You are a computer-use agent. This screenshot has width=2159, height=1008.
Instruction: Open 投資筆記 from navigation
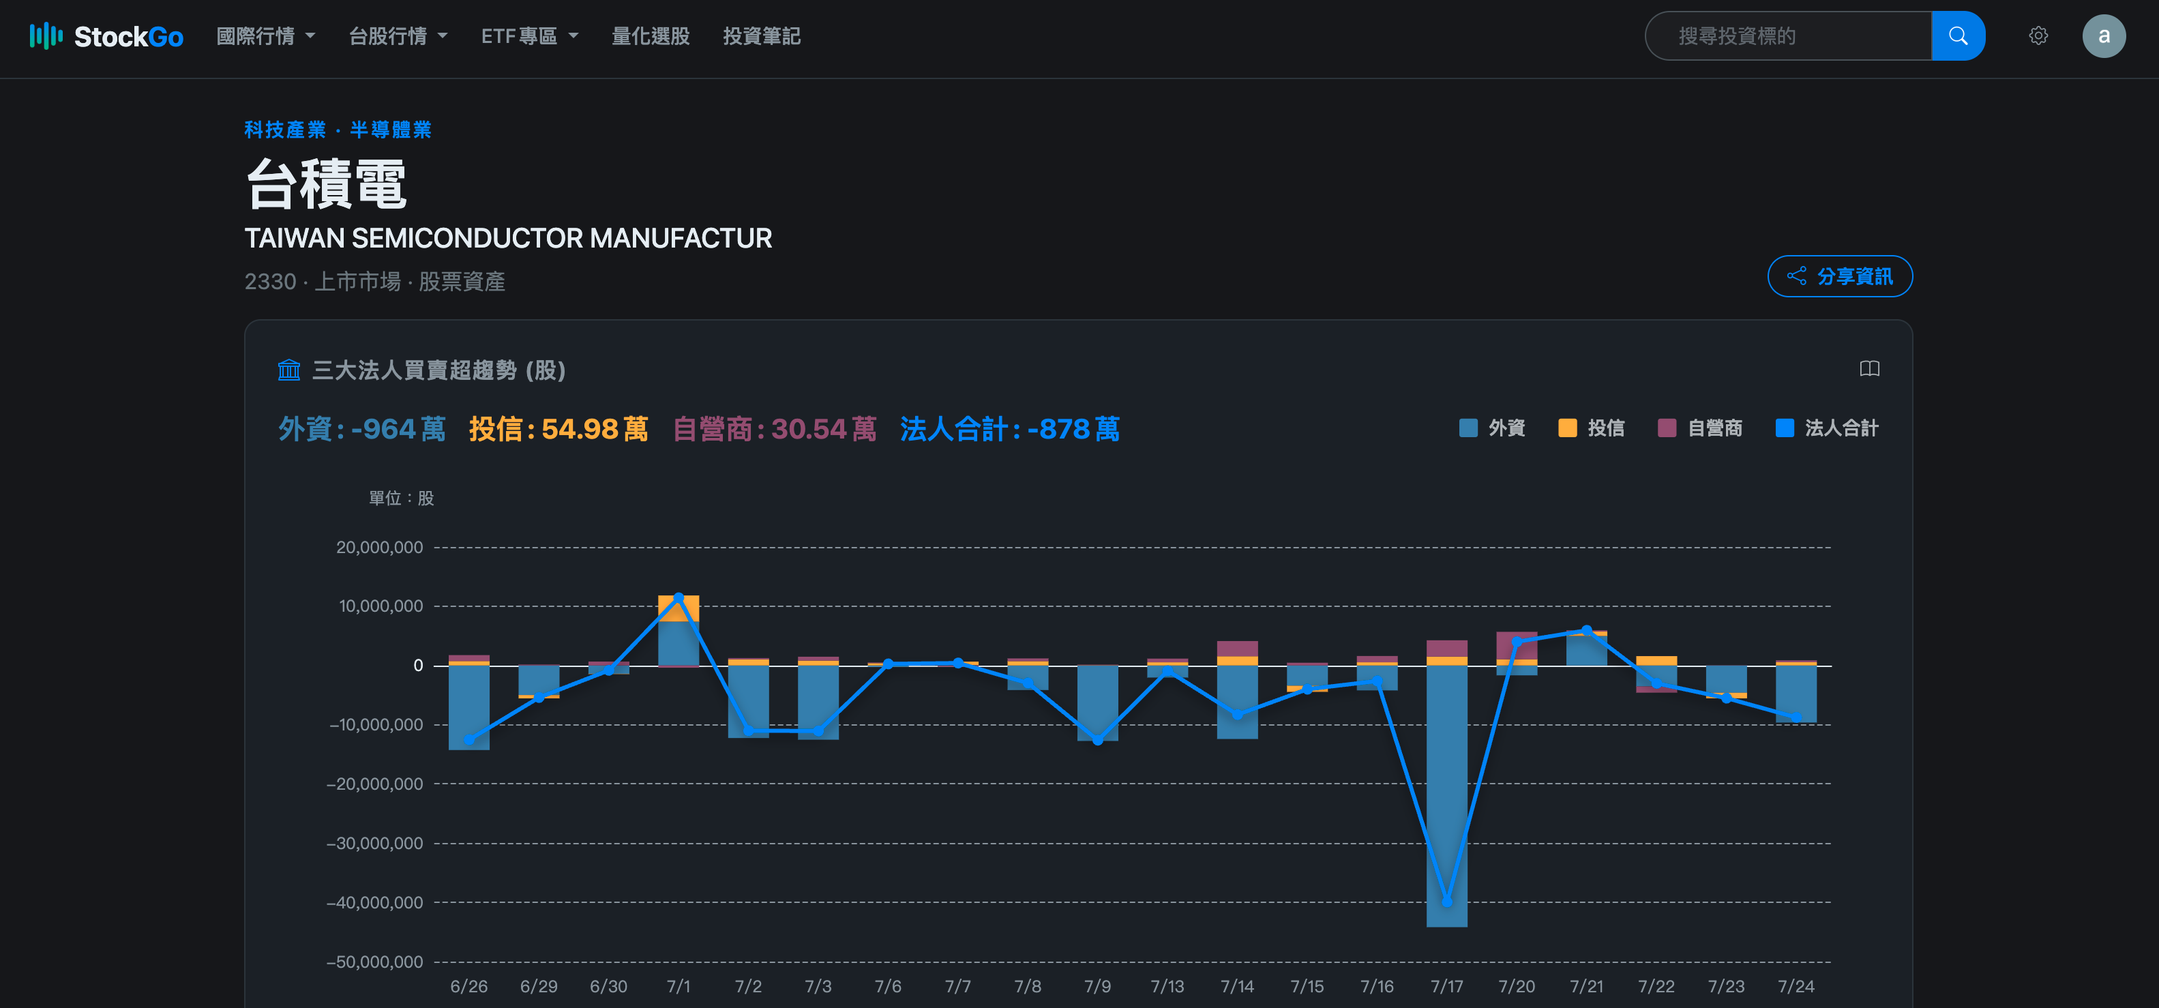pos(762,36)
